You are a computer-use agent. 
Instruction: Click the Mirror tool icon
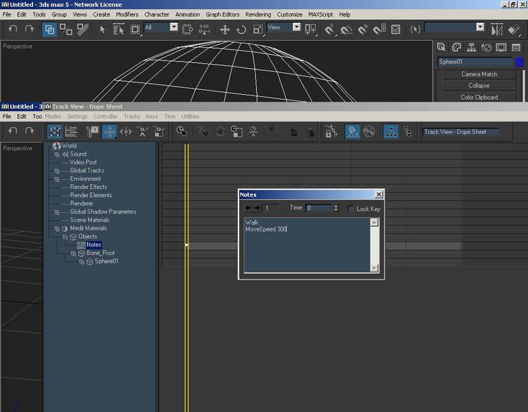click(496, 30)
